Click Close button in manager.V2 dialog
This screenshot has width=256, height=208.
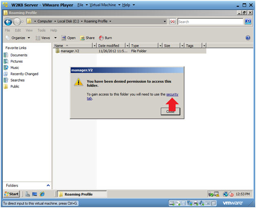pos(170,112)
